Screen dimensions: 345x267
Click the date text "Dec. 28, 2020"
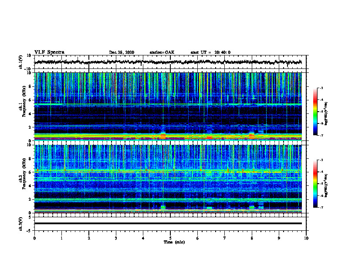point(122,52)
